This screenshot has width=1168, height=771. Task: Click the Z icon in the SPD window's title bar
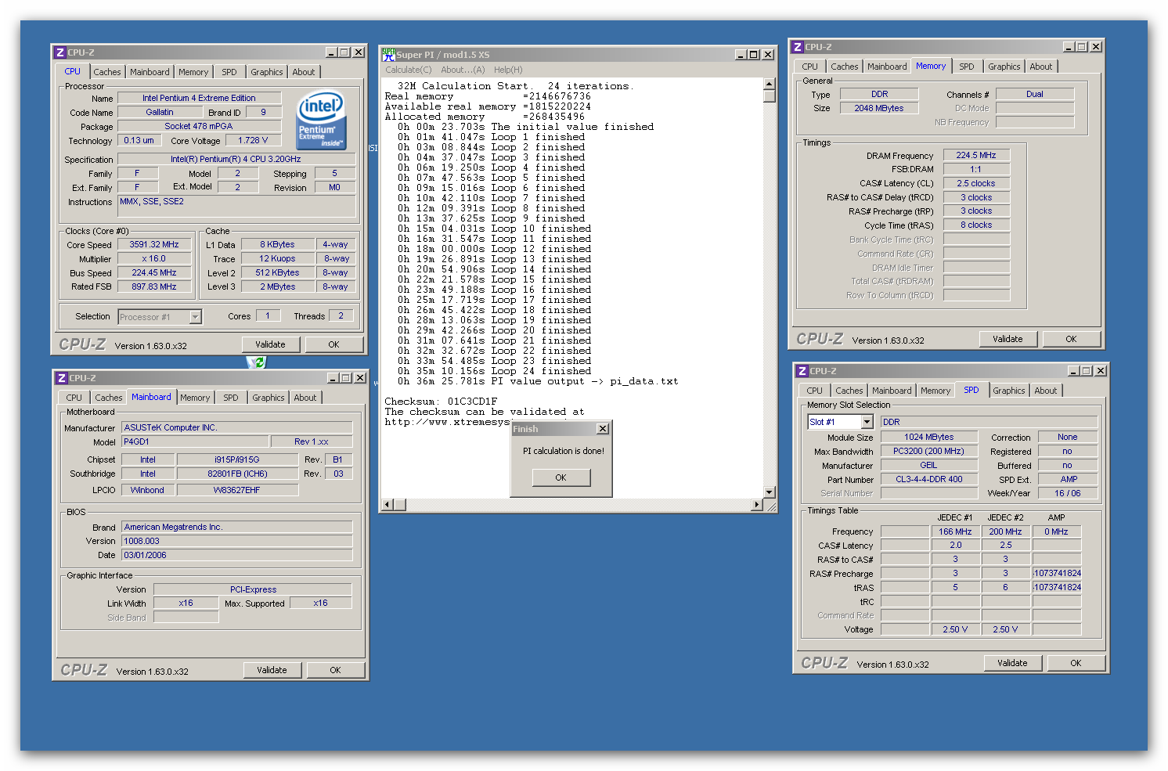802,371
